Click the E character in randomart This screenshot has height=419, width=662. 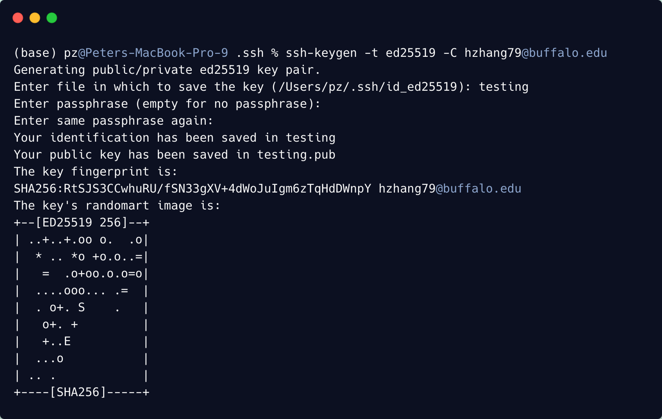tap(67, 341)
